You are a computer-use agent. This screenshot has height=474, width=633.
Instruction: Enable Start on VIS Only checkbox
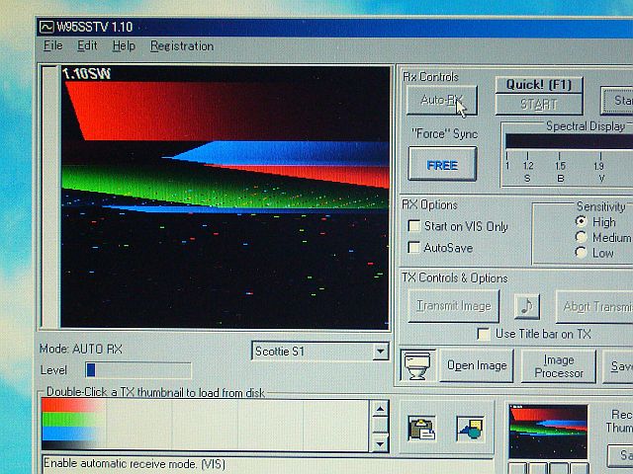point(414,226)
